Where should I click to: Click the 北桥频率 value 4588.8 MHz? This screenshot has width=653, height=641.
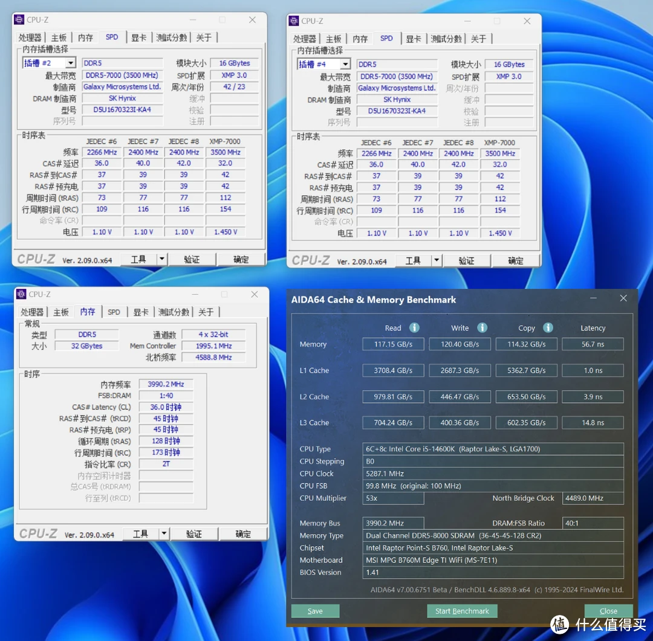pos(213,357)
